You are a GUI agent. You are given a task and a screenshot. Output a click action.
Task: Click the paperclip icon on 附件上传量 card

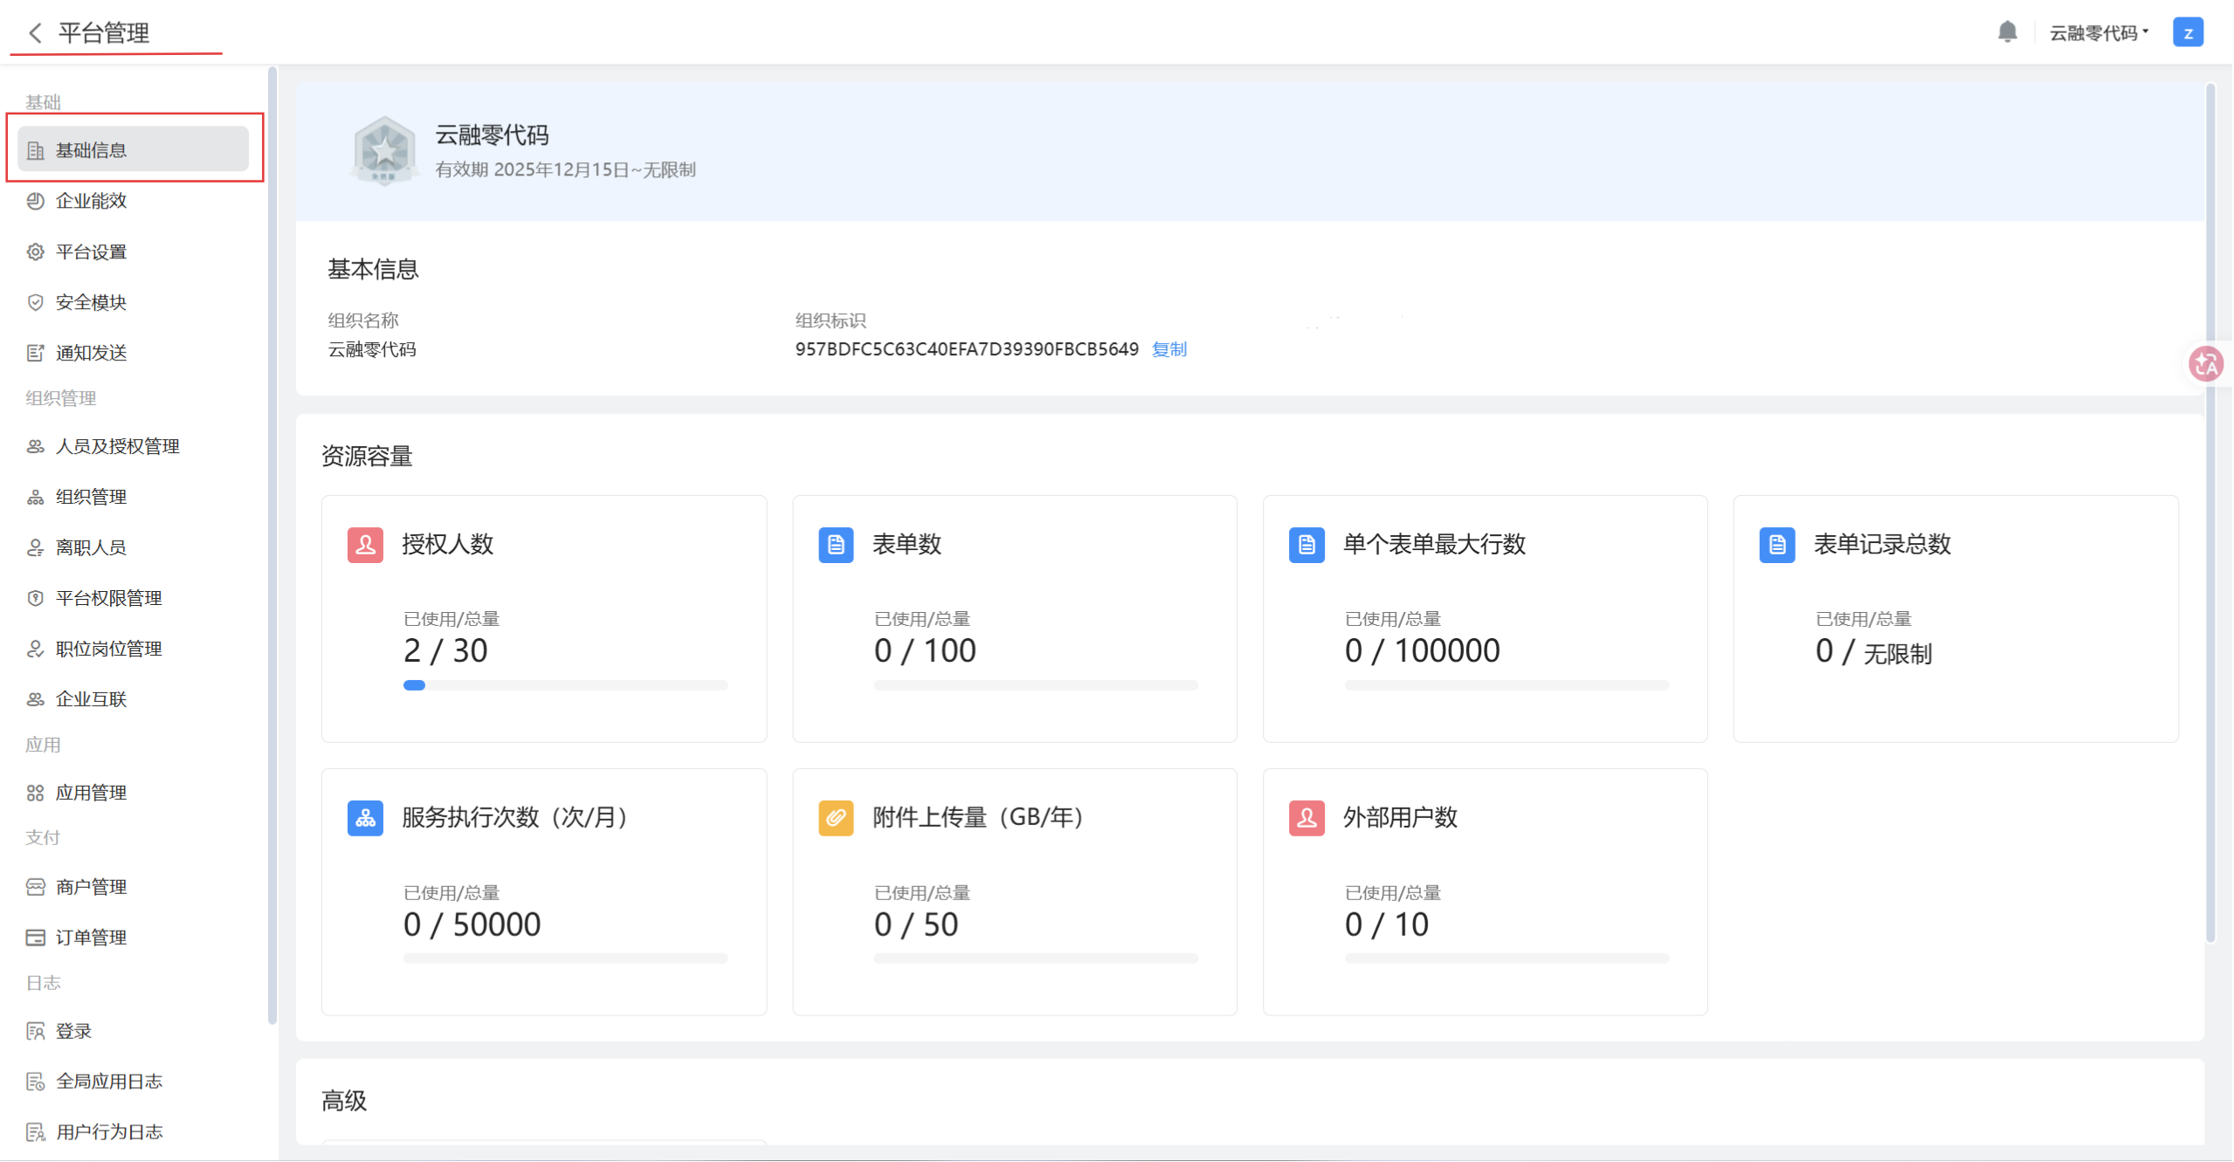click(836, 818)
